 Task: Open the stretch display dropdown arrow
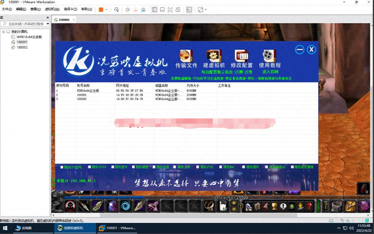point(206,10)
